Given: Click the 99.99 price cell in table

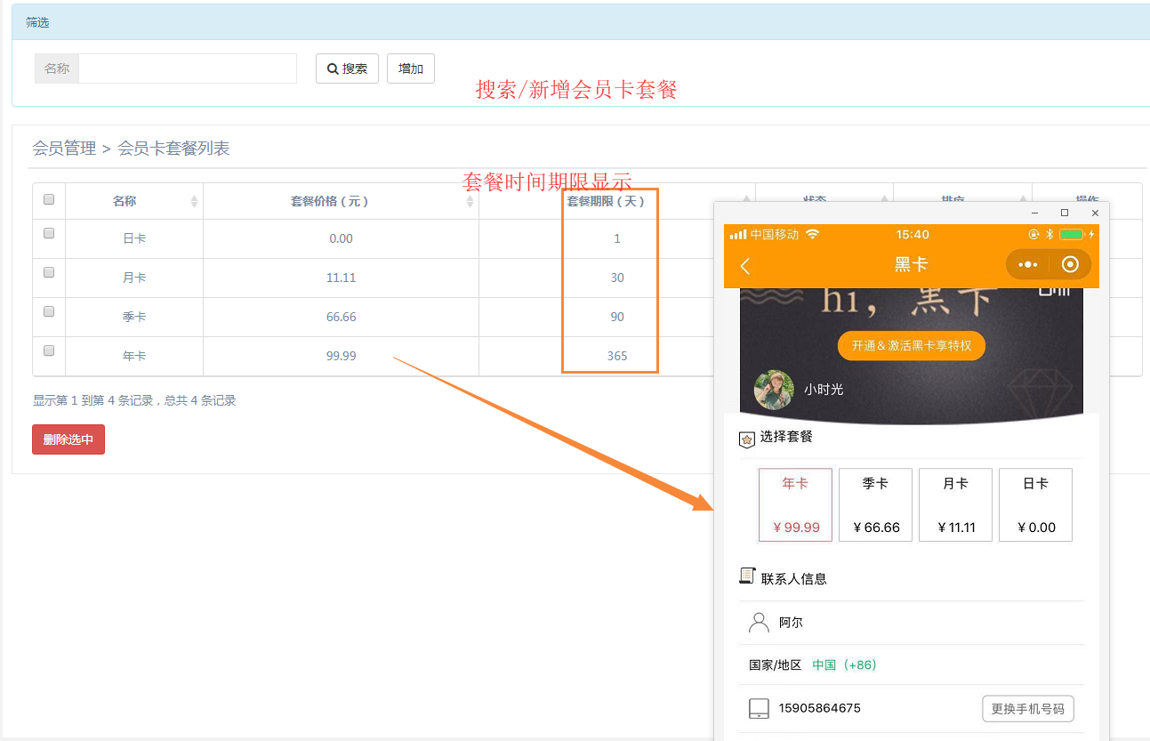Looking at the screenshot, I should (341, 356).
